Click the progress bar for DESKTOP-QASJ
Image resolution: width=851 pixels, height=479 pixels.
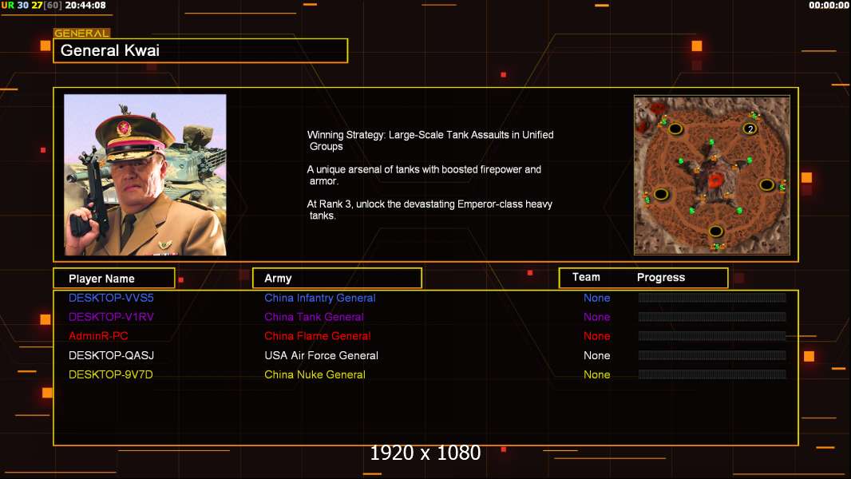(712, 355)
